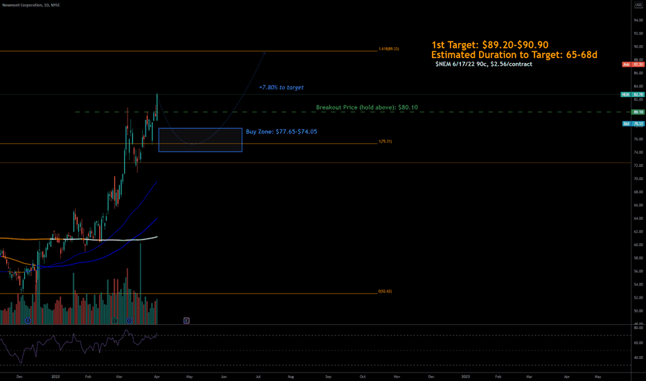
Task: Click the upcoming earnings marker near May
Action: pos(186,321)
